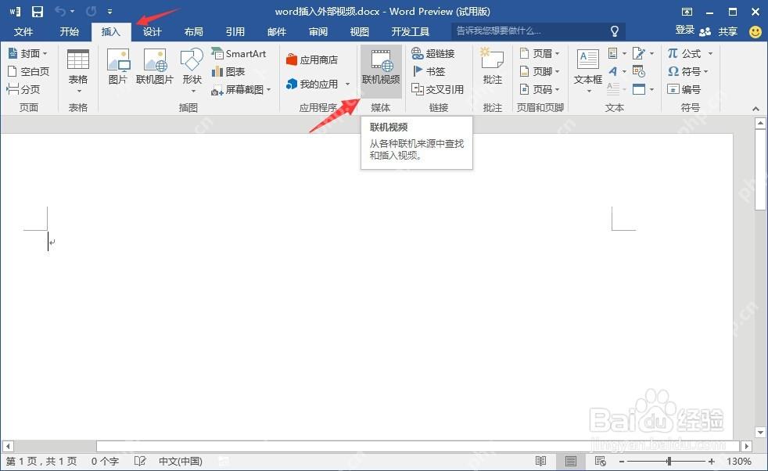768x471 pixels.
Task: Click the page count 第1页,共1页
Action: tap(41, 461)
